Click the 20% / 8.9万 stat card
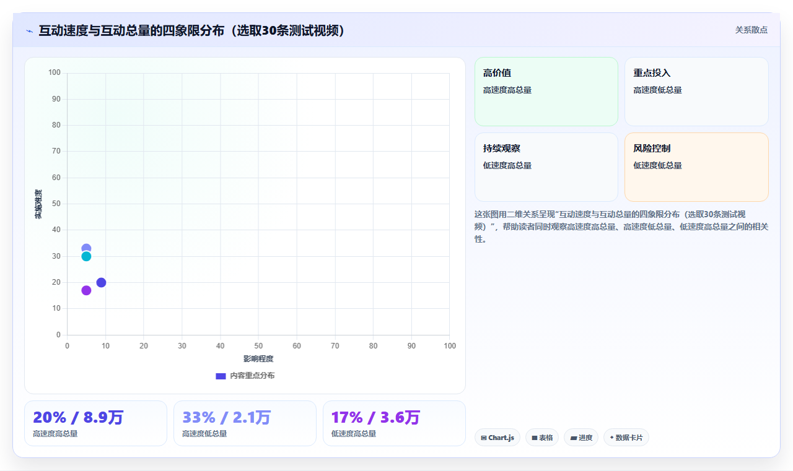793x471 pixels. click(x=95, y=423)
